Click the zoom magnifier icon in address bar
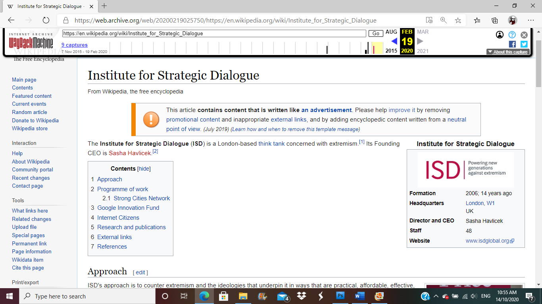Image resolution: width=542 pixels, height=304 pixels. point(443,20)
